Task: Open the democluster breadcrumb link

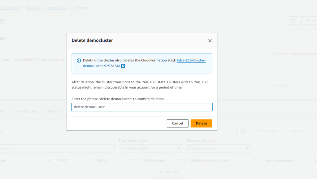Action: click(57, 7)
